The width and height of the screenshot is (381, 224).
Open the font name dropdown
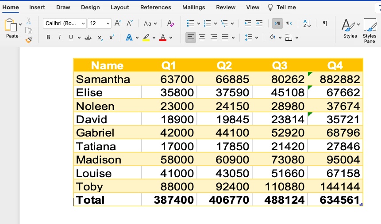click(83, 23)
